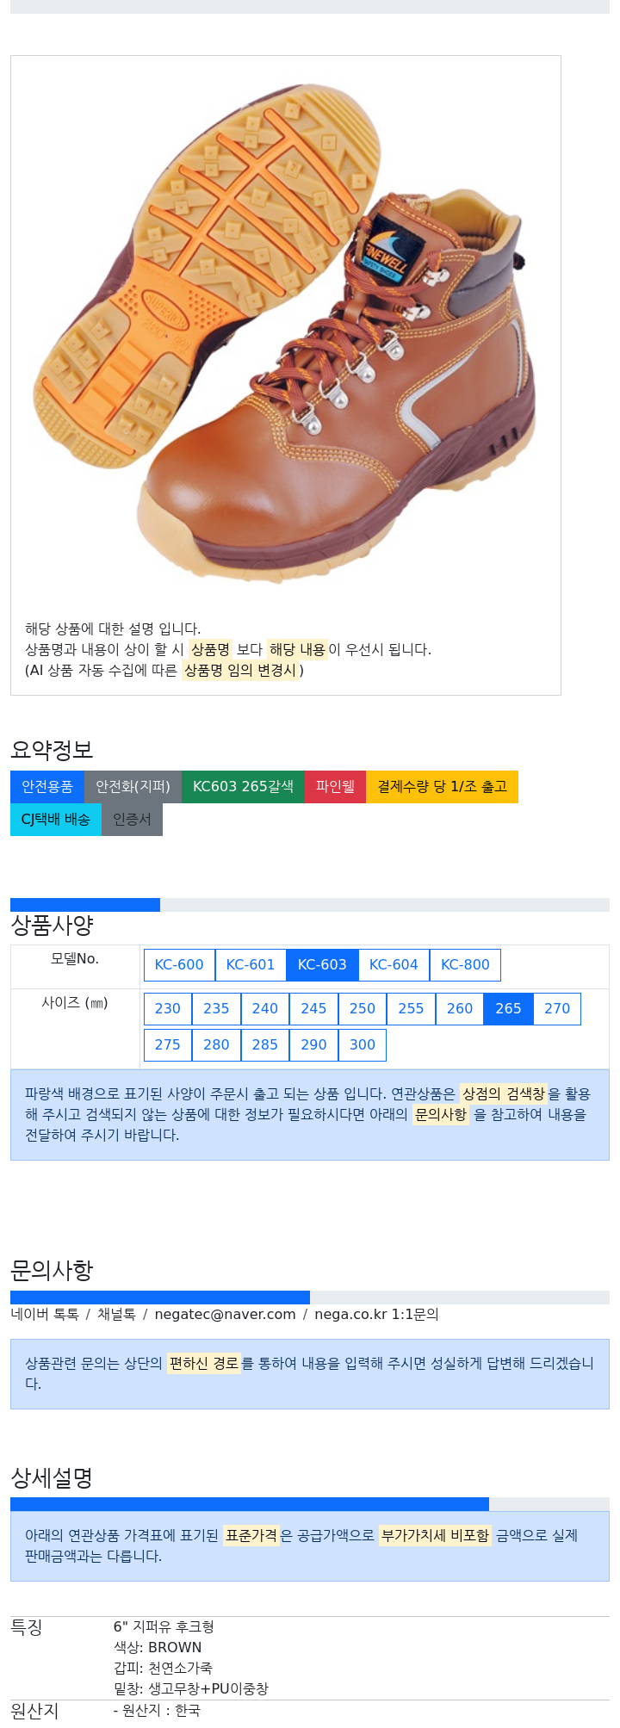The height and width of the screenshot is (1728, 620).
Task: Switch to model KC-800
Action: [465, 965]
